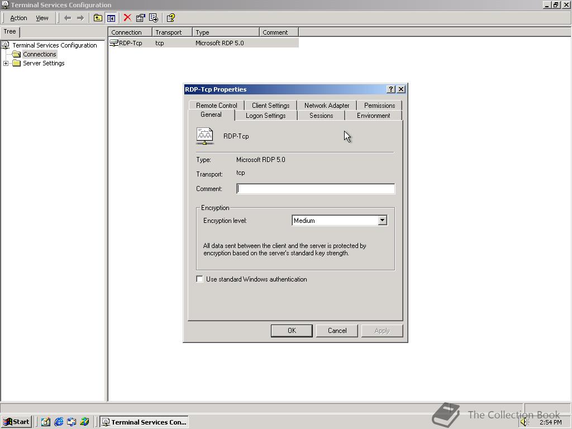
Task: Click the red X Delete icon
Action: pos(127,18)
